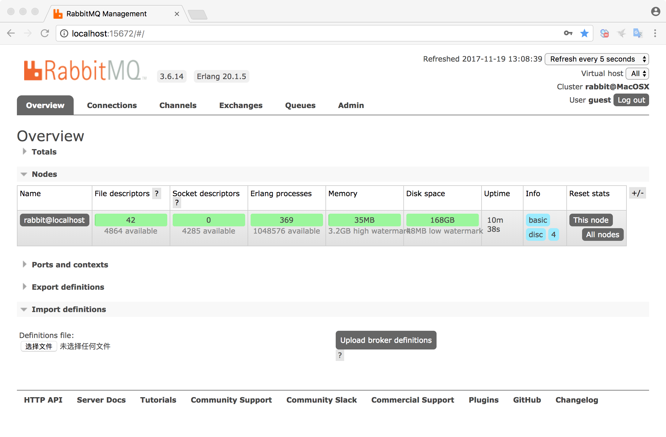The width and height of the screenshot is (666, 437).
Task: Click Upload broker definitions button
Action: point(386,340)
